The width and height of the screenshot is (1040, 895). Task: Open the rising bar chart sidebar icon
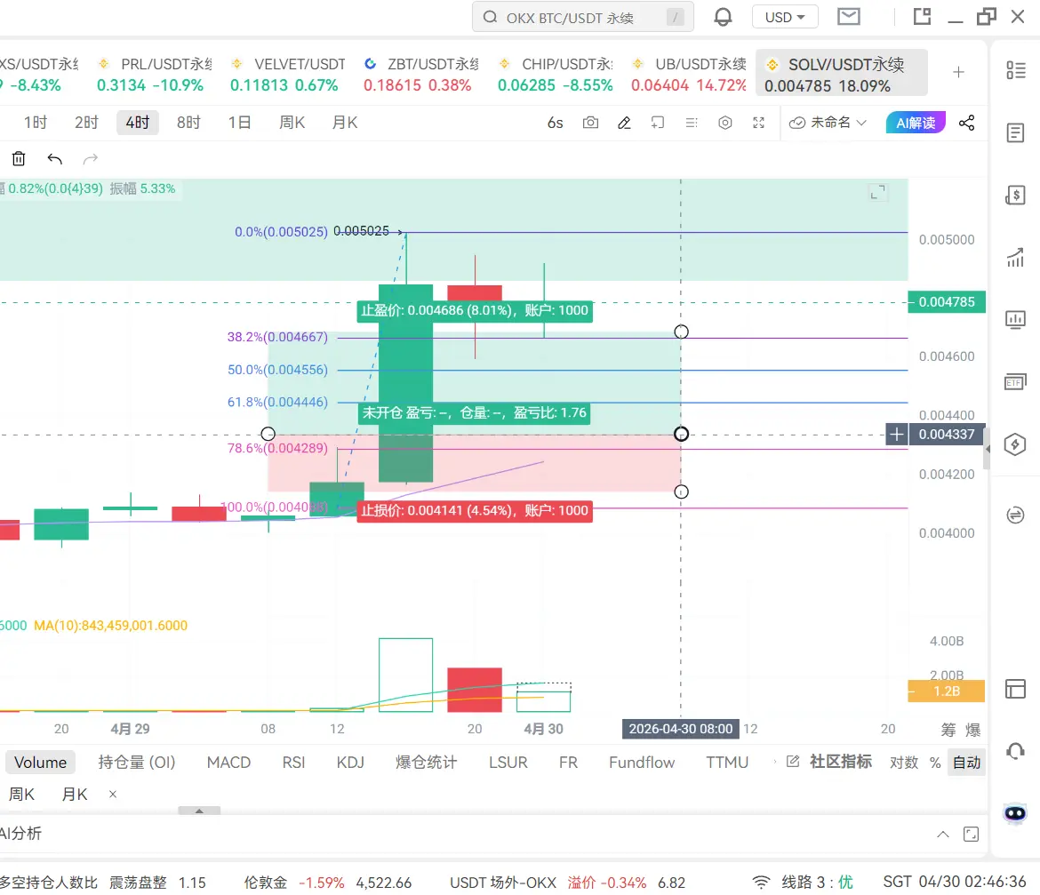tap(1015, 257)
